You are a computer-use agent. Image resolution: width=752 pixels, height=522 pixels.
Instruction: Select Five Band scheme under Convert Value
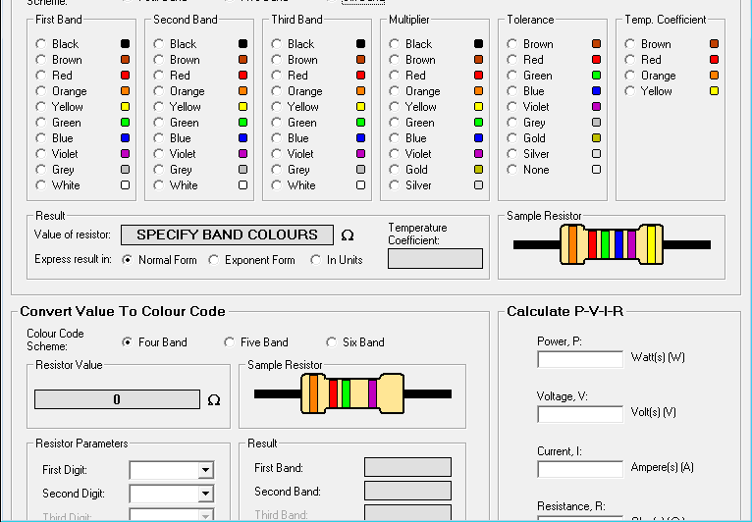(x=230, y=342)
